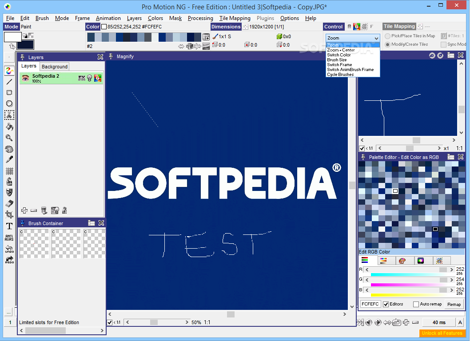This screenshot has height=341, width=470.
Task: Click the Remap button
Action: [x=454, y=304]
